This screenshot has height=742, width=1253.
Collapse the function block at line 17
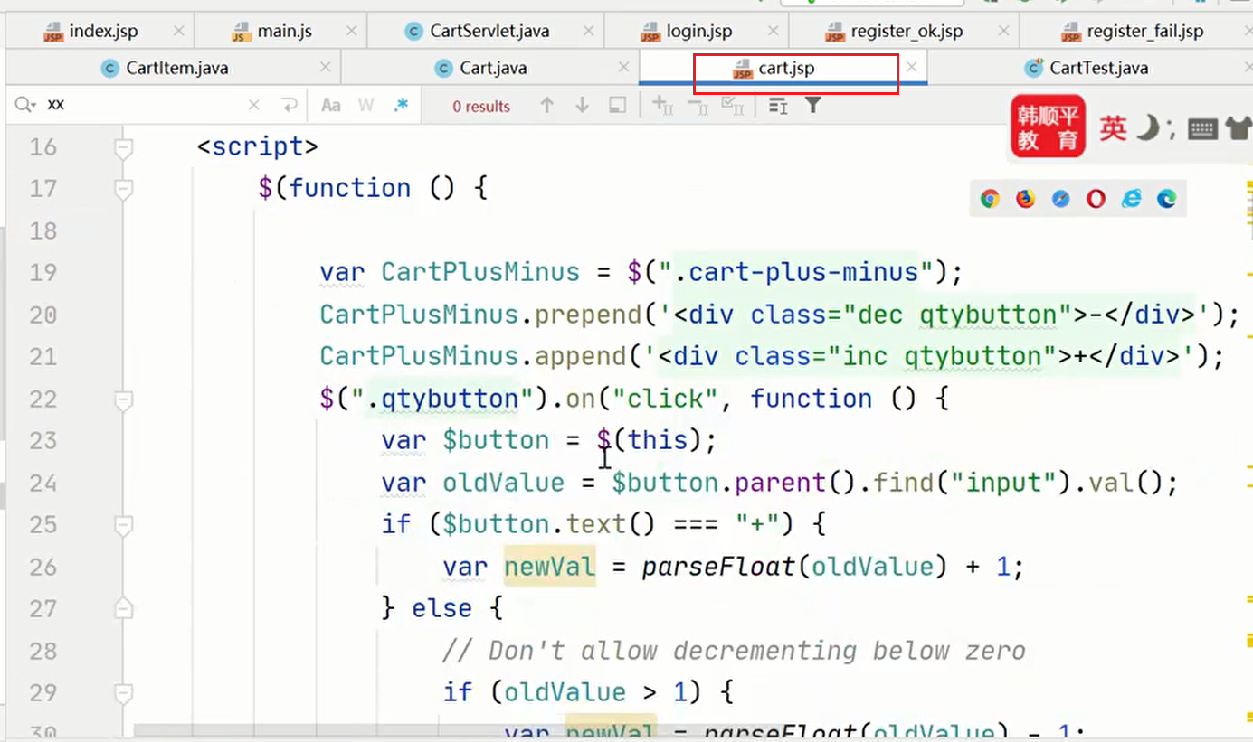(x=124, y=189)
